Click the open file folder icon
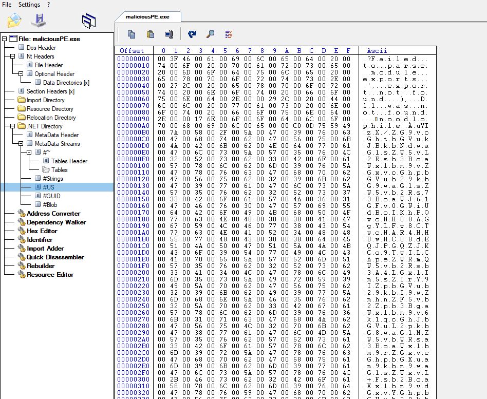 pyautogui.click(x=14, y=21)
